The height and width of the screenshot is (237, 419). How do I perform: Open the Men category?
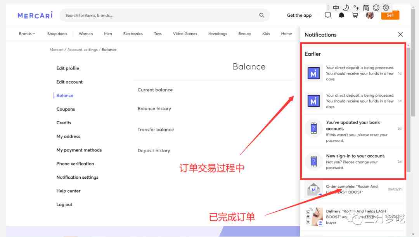click(108, 34)
